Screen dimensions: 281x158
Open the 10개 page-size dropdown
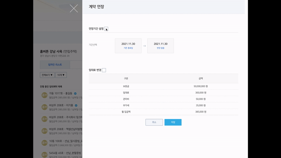pos(61,75)
